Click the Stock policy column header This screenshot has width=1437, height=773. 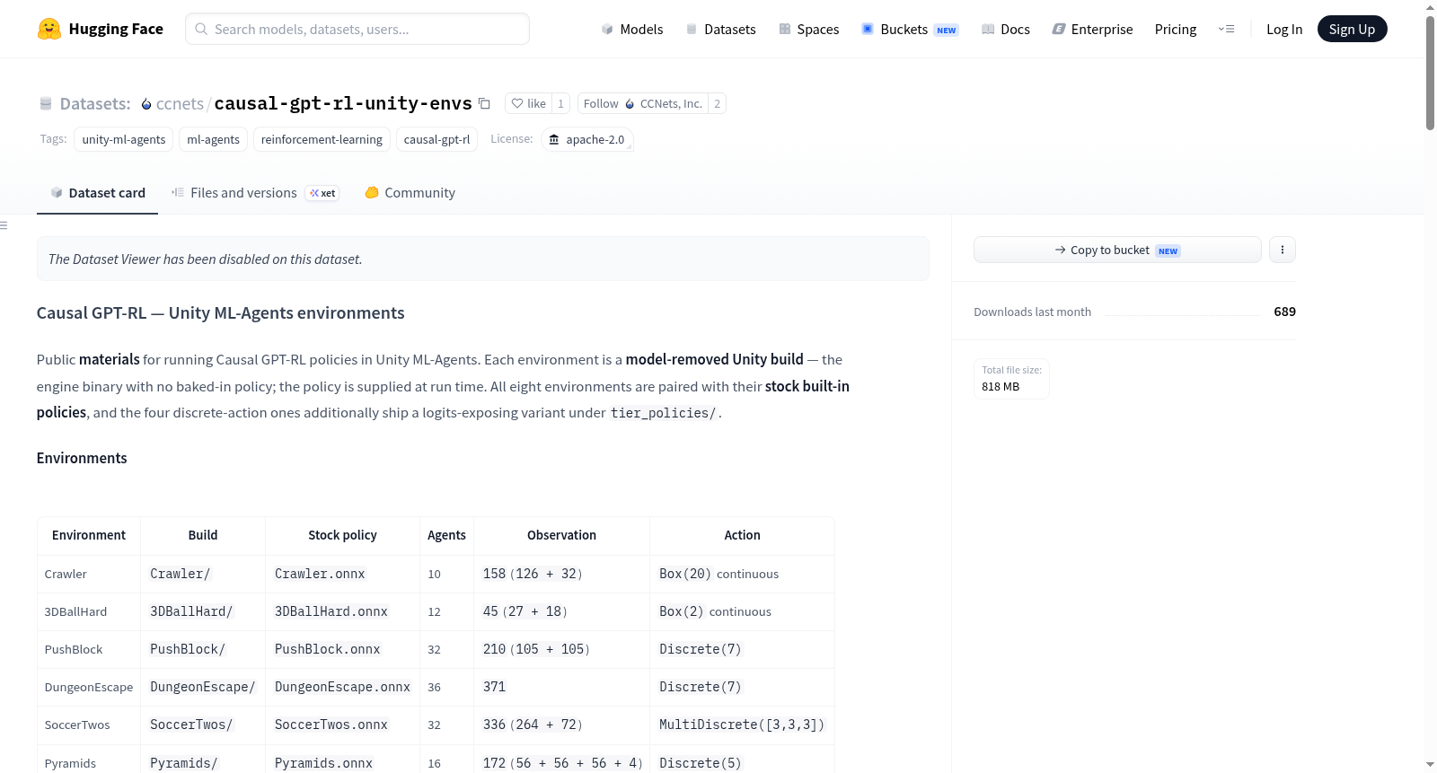(x=342, y=536)
